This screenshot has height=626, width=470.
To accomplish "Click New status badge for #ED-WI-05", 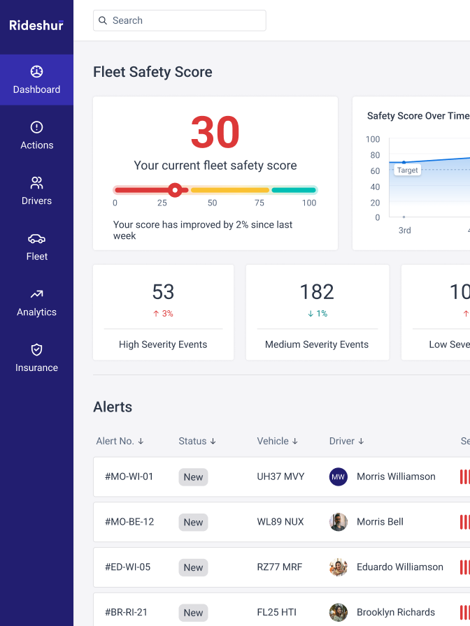I will tap(193, 568).
